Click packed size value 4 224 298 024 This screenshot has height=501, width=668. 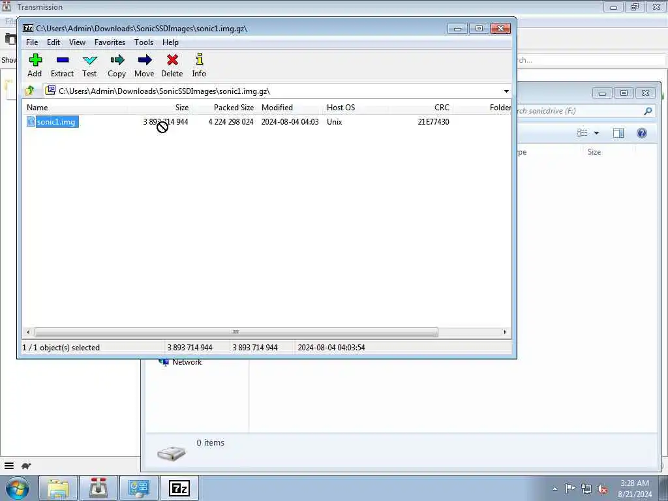pos(231,122)
